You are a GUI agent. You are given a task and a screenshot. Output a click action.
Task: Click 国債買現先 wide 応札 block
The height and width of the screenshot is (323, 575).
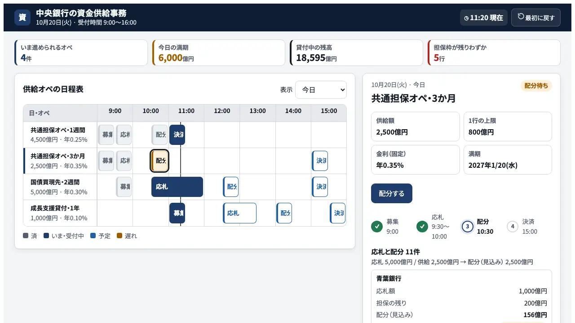click(177, 187)
